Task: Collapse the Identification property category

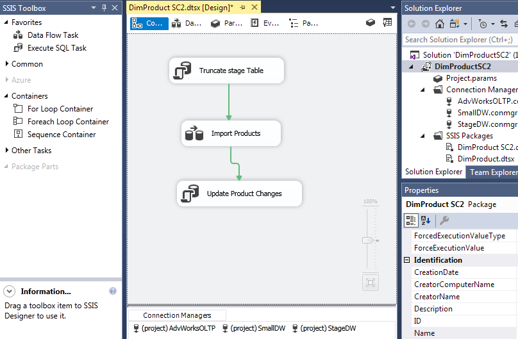Action: tap(407, 260)
